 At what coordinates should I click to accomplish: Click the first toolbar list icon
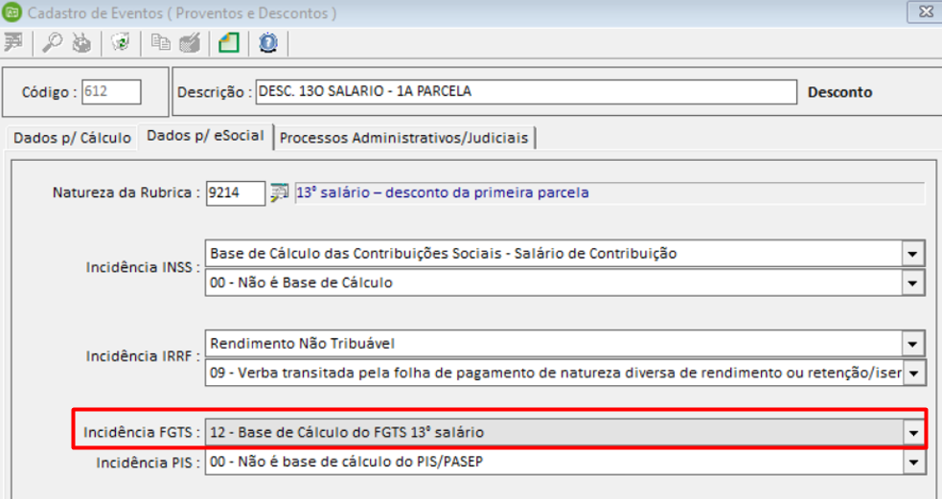13,42
